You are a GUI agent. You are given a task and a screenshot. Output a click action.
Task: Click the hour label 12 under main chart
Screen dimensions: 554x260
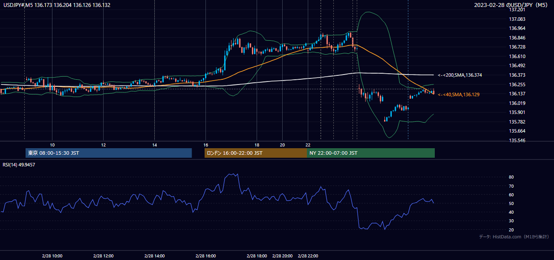coord(103,145)
